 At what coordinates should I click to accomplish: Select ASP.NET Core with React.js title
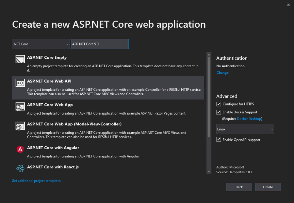point(53,167)
